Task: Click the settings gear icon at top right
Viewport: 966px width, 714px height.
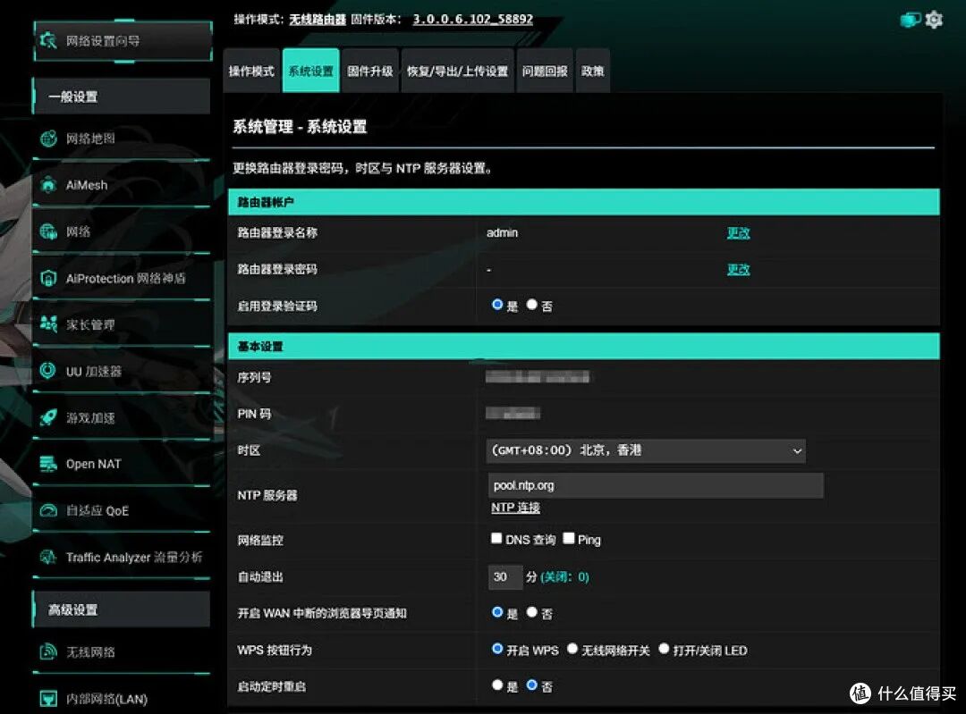Action: pos(935,20)
